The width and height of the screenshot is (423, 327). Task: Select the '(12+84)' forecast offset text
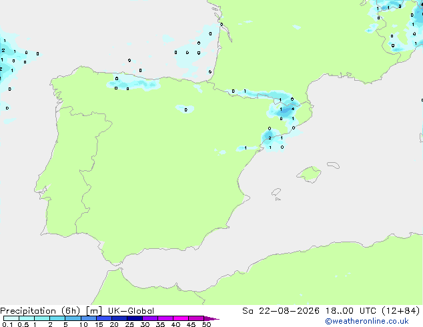coord(401,311)
